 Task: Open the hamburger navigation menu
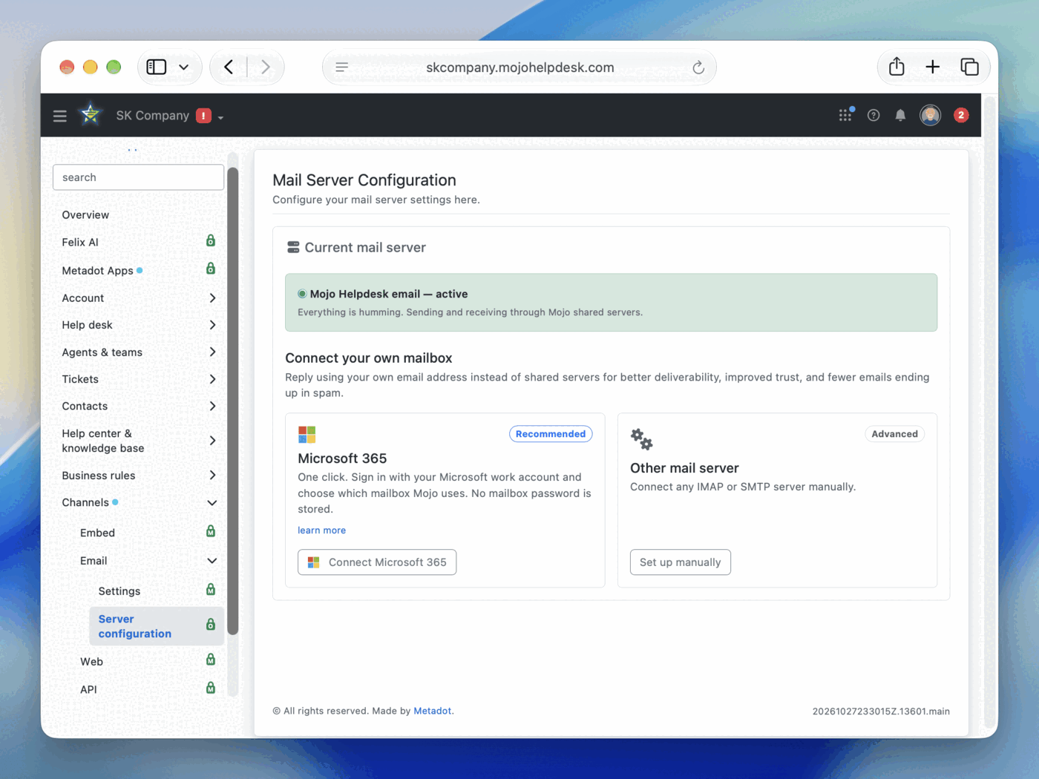coord(60,116)
